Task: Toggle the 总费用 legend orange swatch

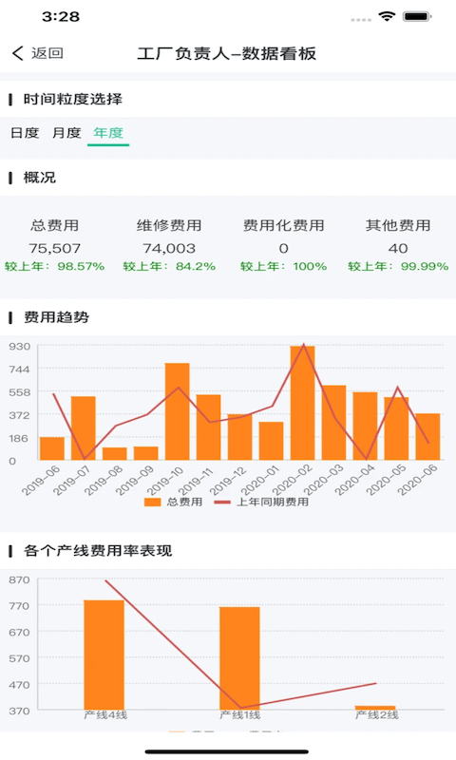Action: click(x=153, y=503)
